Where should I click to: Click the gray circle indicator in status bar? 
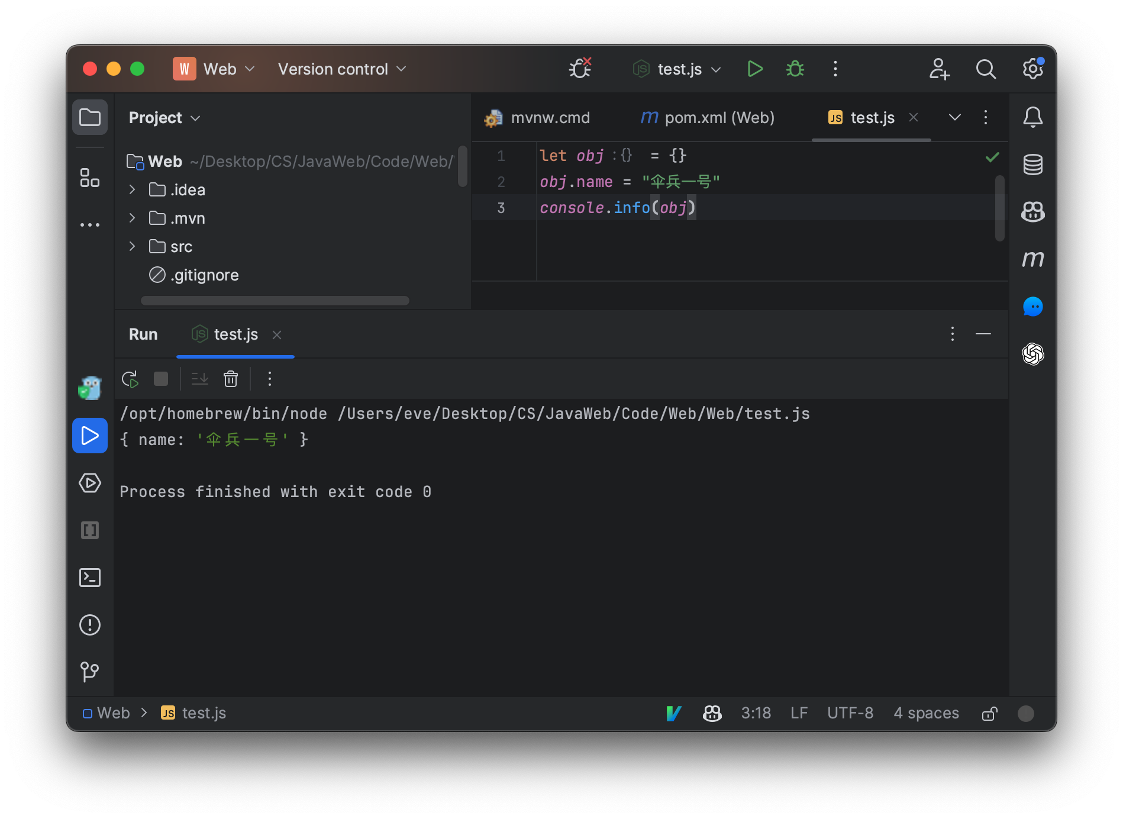pyautogui.click(x=1026, y=713)
